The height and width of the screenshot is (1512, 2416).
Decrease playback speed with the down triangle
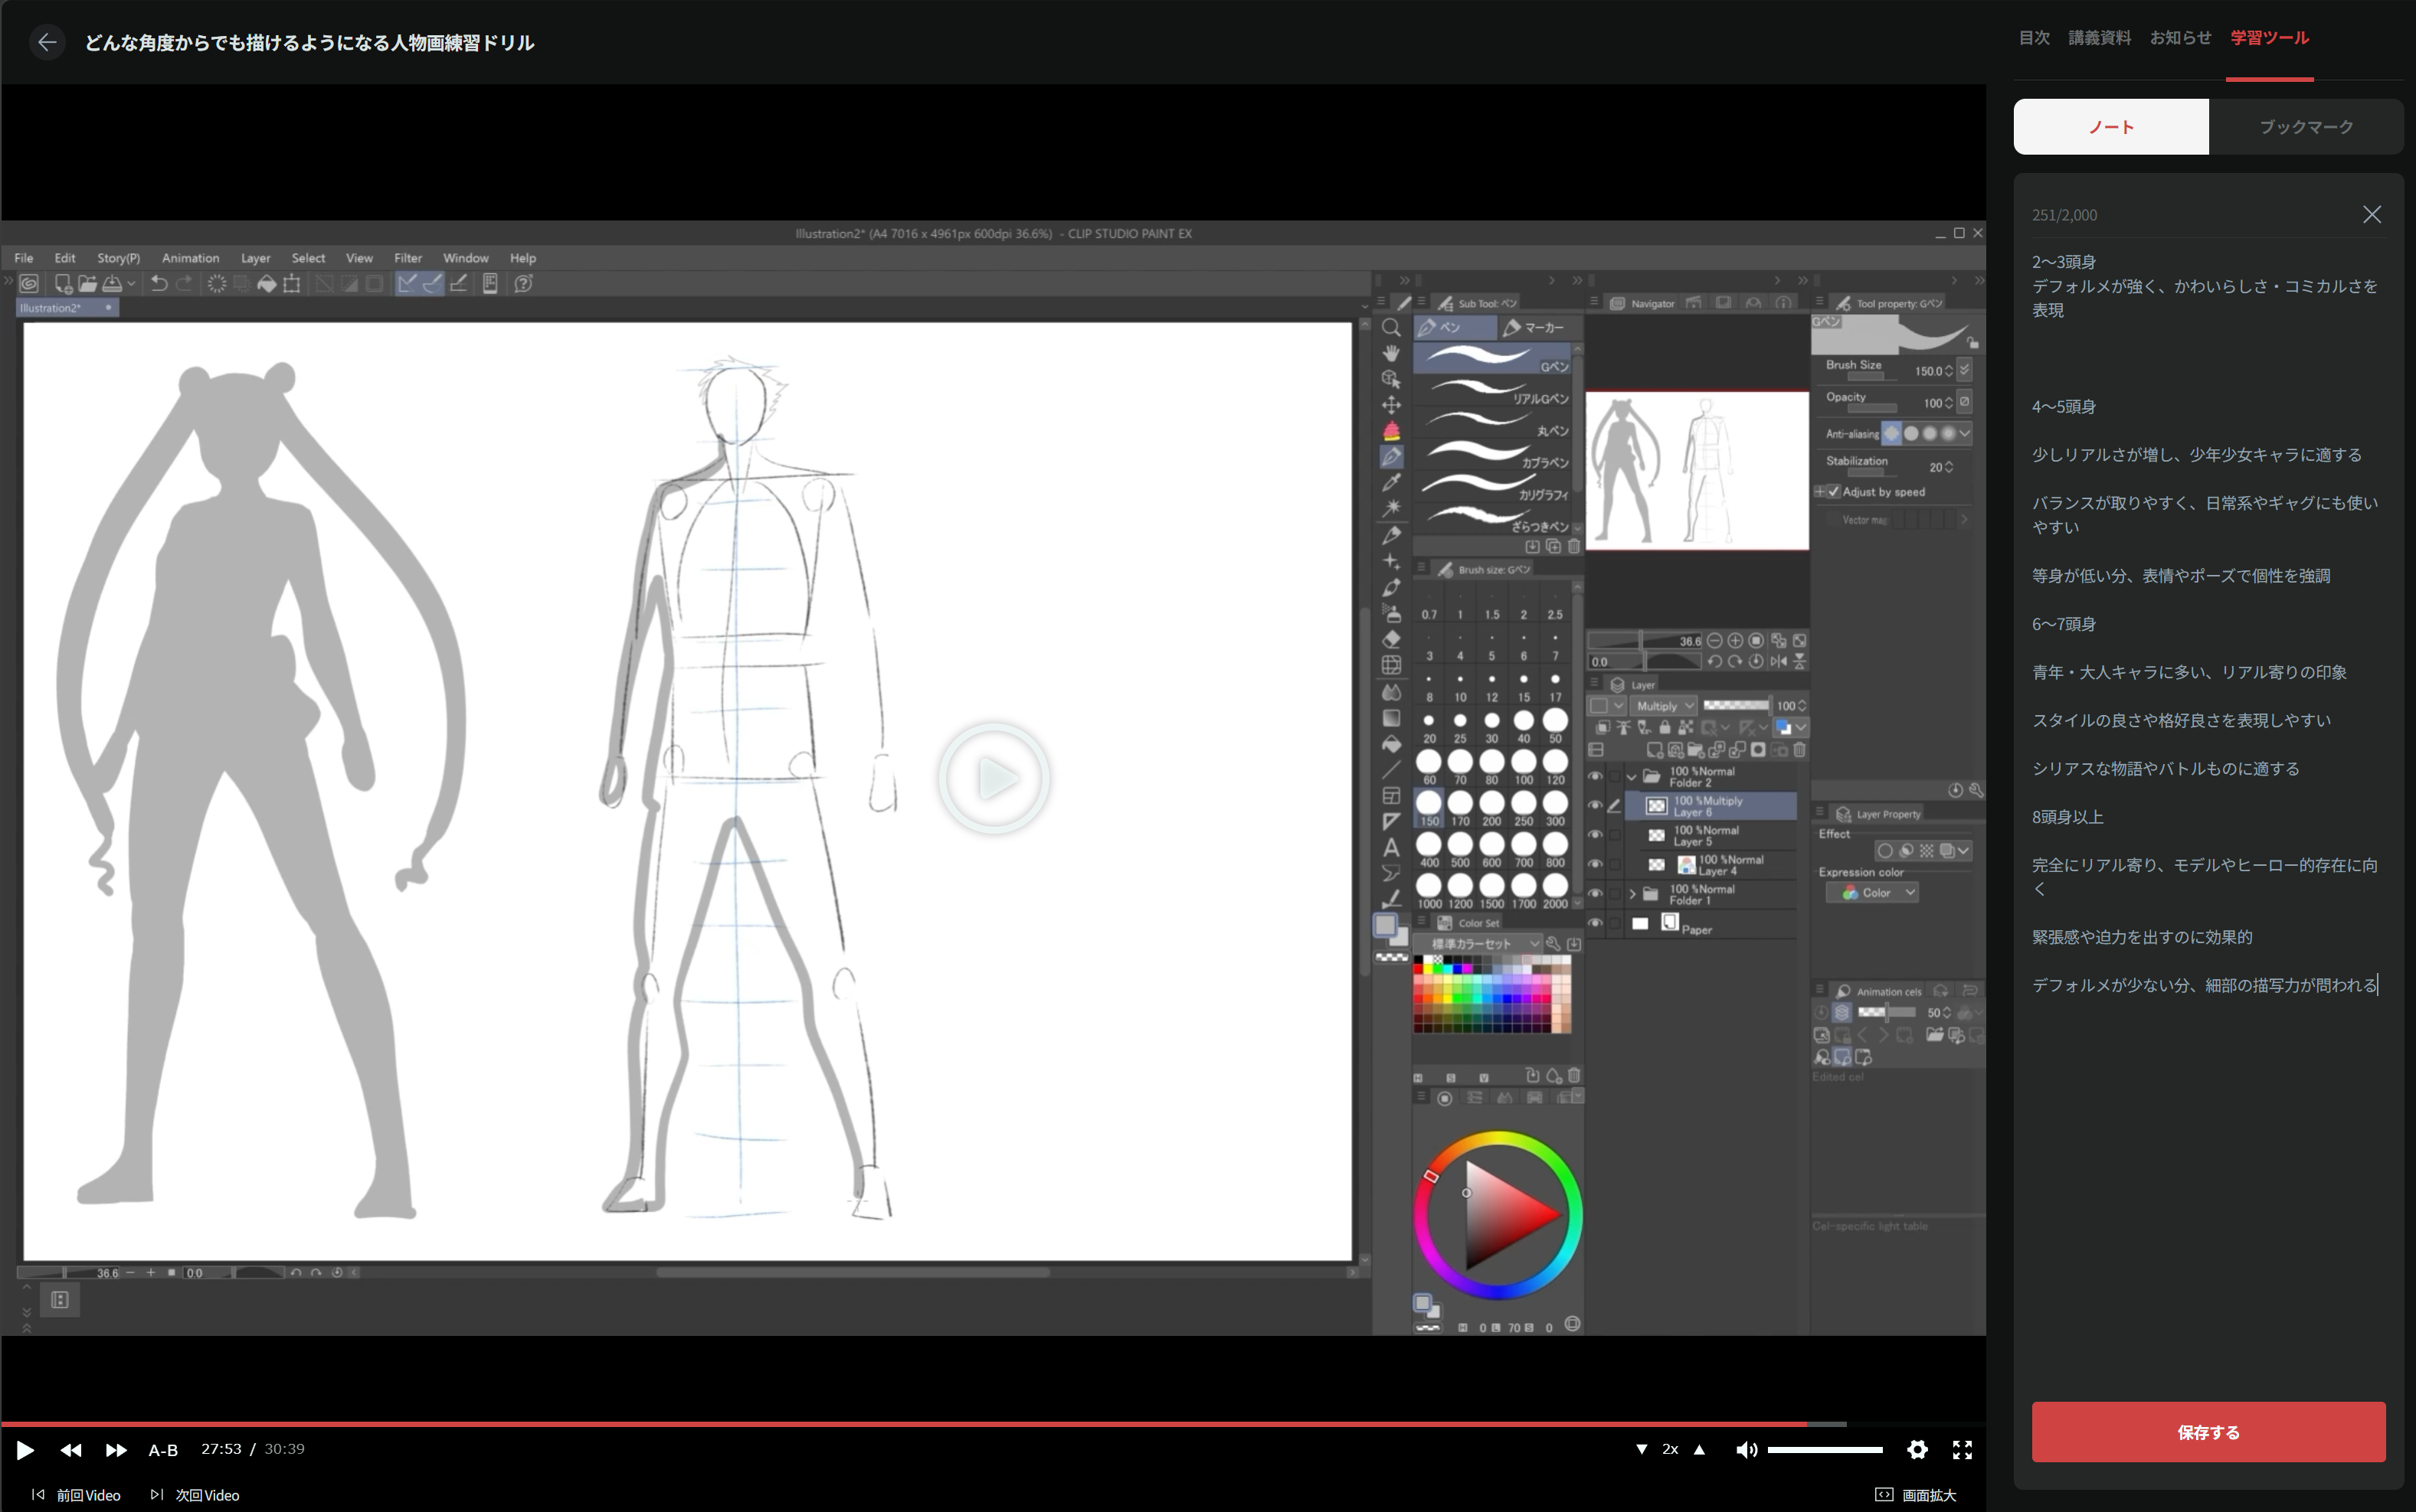coord(1641,1449)
